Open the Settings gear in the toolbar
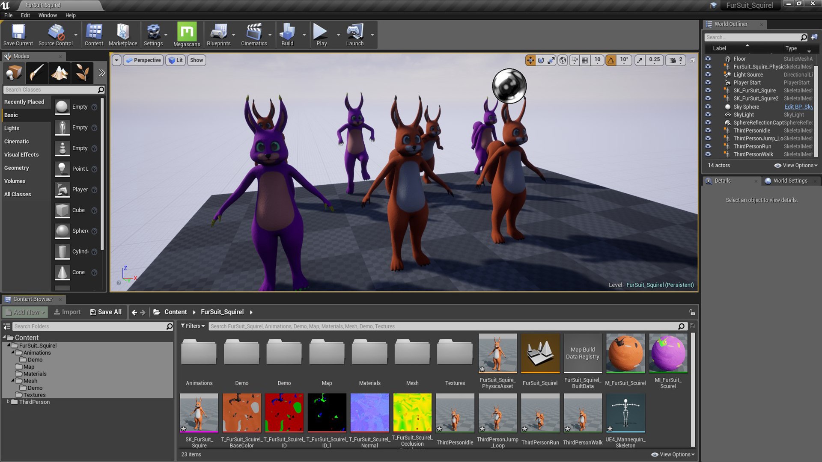The width and height of the screenshot is (822, 462). pyautogui.click(x=153, y=35)
